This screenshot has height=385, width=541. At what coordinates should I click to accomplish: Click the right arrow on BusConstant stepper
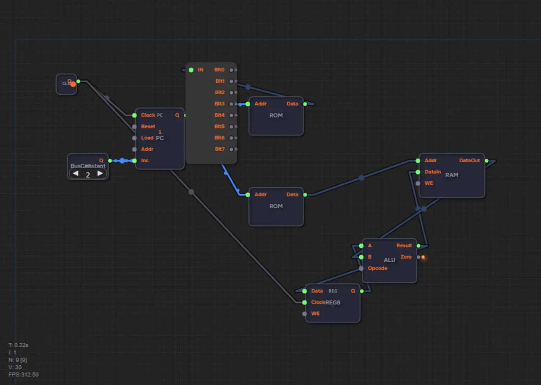100,173
